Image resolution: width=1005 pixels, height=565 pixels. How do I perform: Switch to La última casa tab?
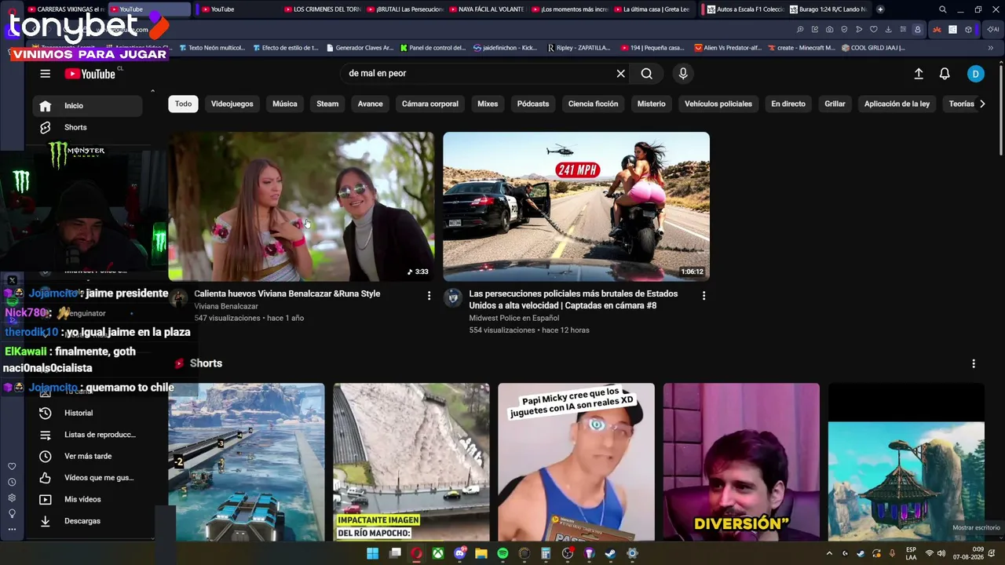tap(651, 9)
